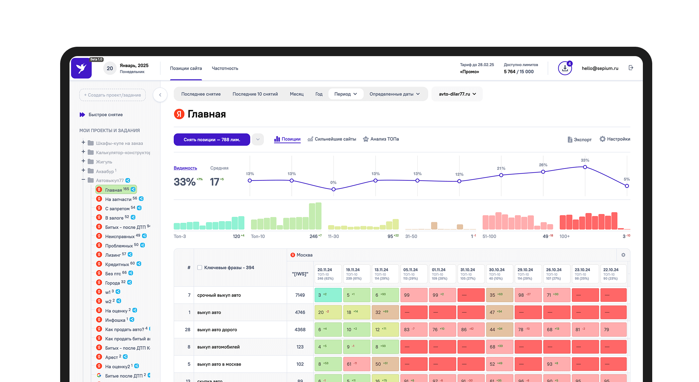
Task: Select Последние 10 снятий filter
Action: [255, 94]
